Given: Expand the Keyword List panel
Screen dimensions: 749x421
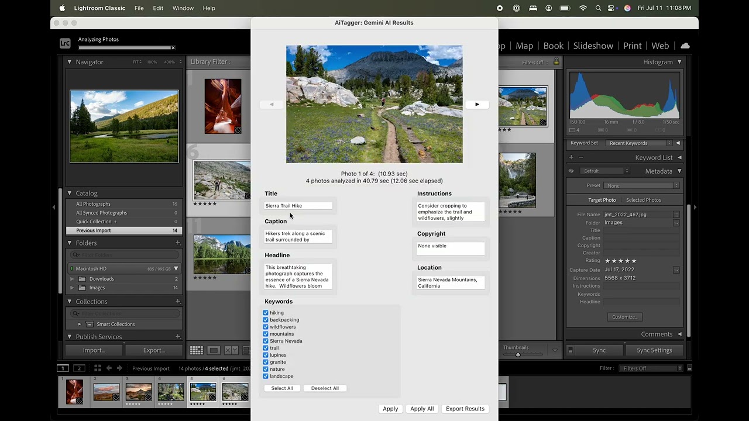Looking at the screenshot, I should (x=679, y=157).
